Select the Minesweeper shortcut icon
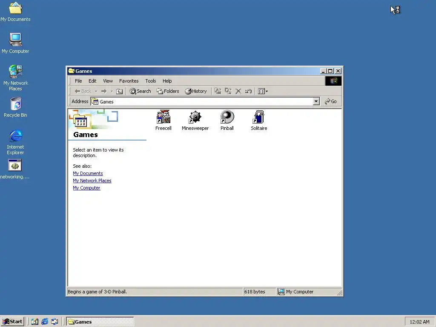The height and width of the screenshot is (327, 436). 195,120
